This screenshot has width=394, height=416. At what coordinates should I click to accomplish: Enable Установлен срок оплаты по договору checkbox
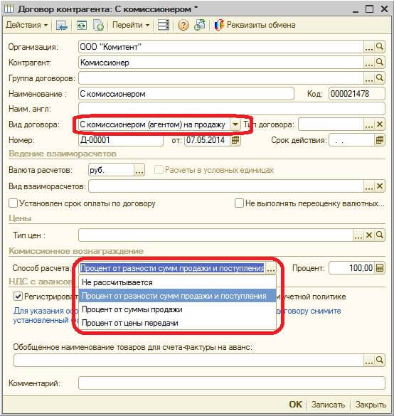(13, 203)
